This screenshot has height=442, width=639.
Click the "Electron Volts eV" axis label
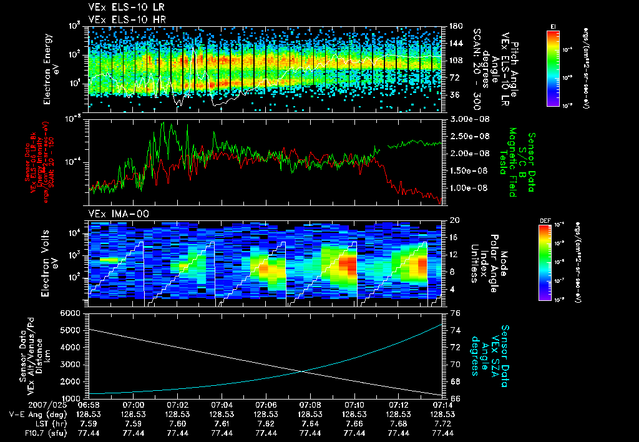[49, 263]
